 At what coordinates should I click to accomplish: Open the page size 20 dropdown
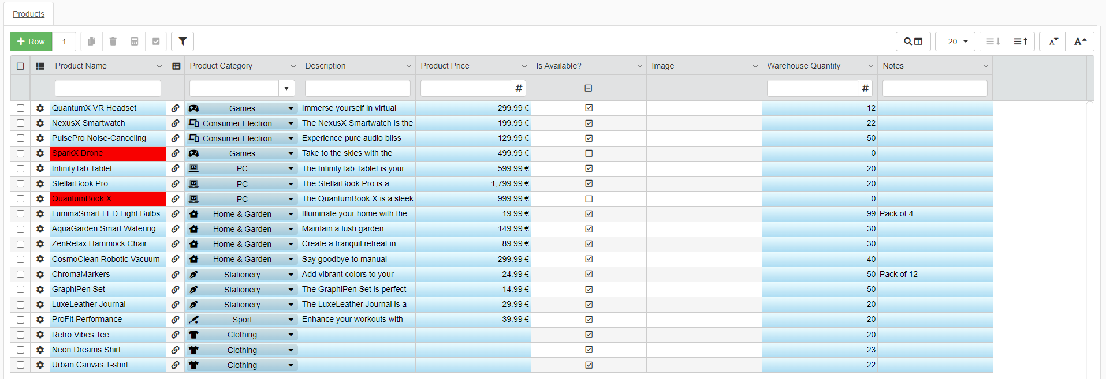[956, 42]
